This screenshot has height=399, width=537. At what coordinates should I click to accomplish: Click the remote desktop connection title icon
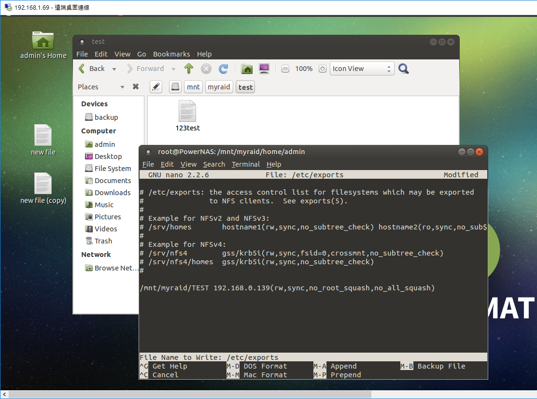tap(8, 7)
